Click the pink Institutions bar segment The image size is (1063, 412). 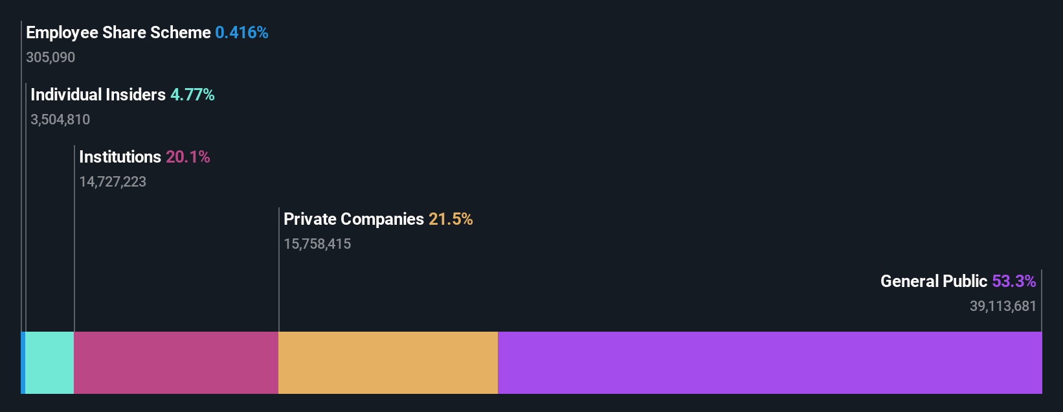point(176,363)
